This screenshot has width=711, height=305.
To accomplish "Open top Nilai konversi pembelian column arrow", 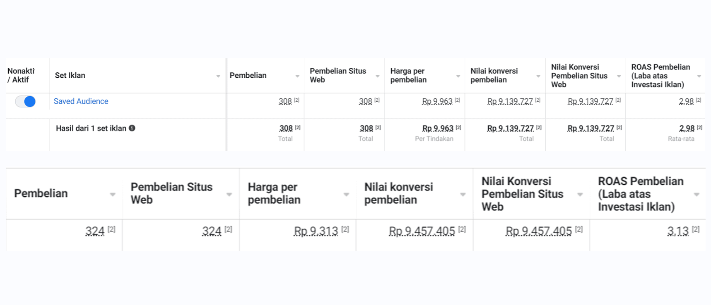I will tap(538, 76).
